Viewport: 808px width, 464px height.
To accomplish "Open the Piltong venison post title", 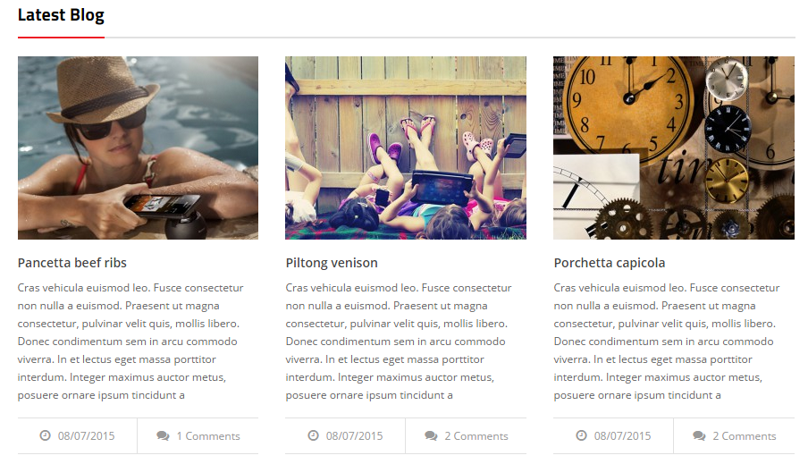I will coord(332,263).
